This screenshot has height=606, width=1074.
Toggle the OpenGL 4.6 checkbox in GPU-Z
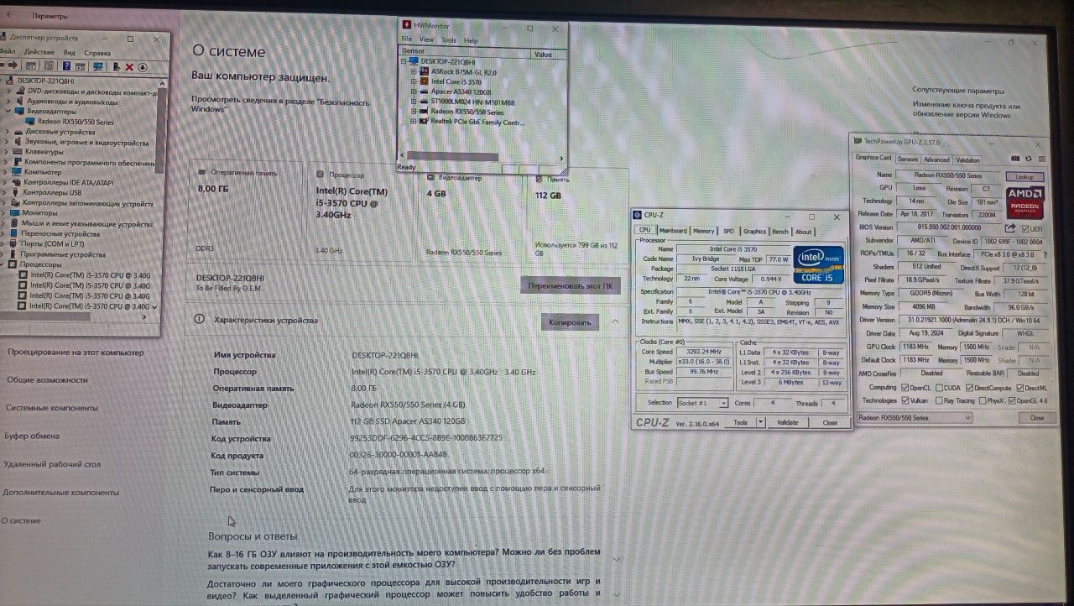[x=1013, y=400]
